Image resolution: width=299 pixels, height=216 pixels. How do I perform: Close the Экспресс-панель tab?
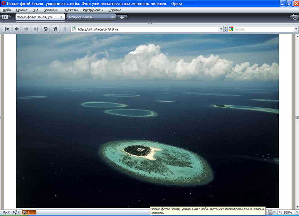point(112,17)
